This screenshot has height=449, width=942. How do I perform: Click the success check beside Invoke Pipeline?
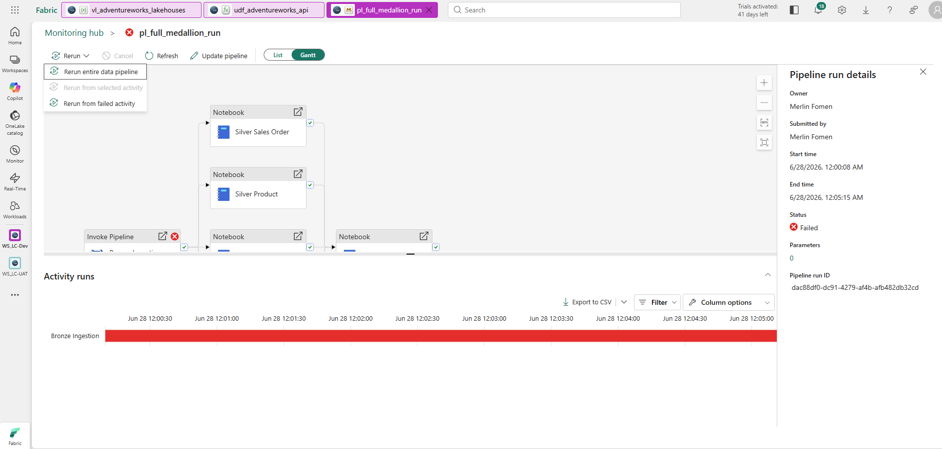tap(184, 247)
